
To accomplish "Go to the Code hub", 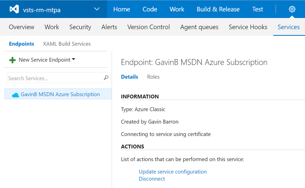I will (150, 9).
